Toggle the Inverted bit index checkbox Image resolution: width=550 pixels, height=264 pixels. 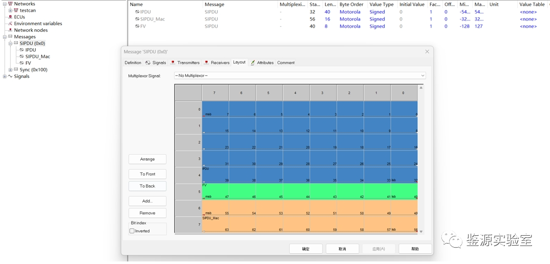(x=132, y=231)
